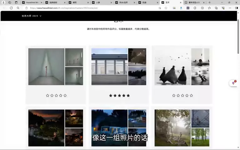The width and height of the screenshot is (240, 150).
Task: Open the large building windows photo
Action: [109, 67]
